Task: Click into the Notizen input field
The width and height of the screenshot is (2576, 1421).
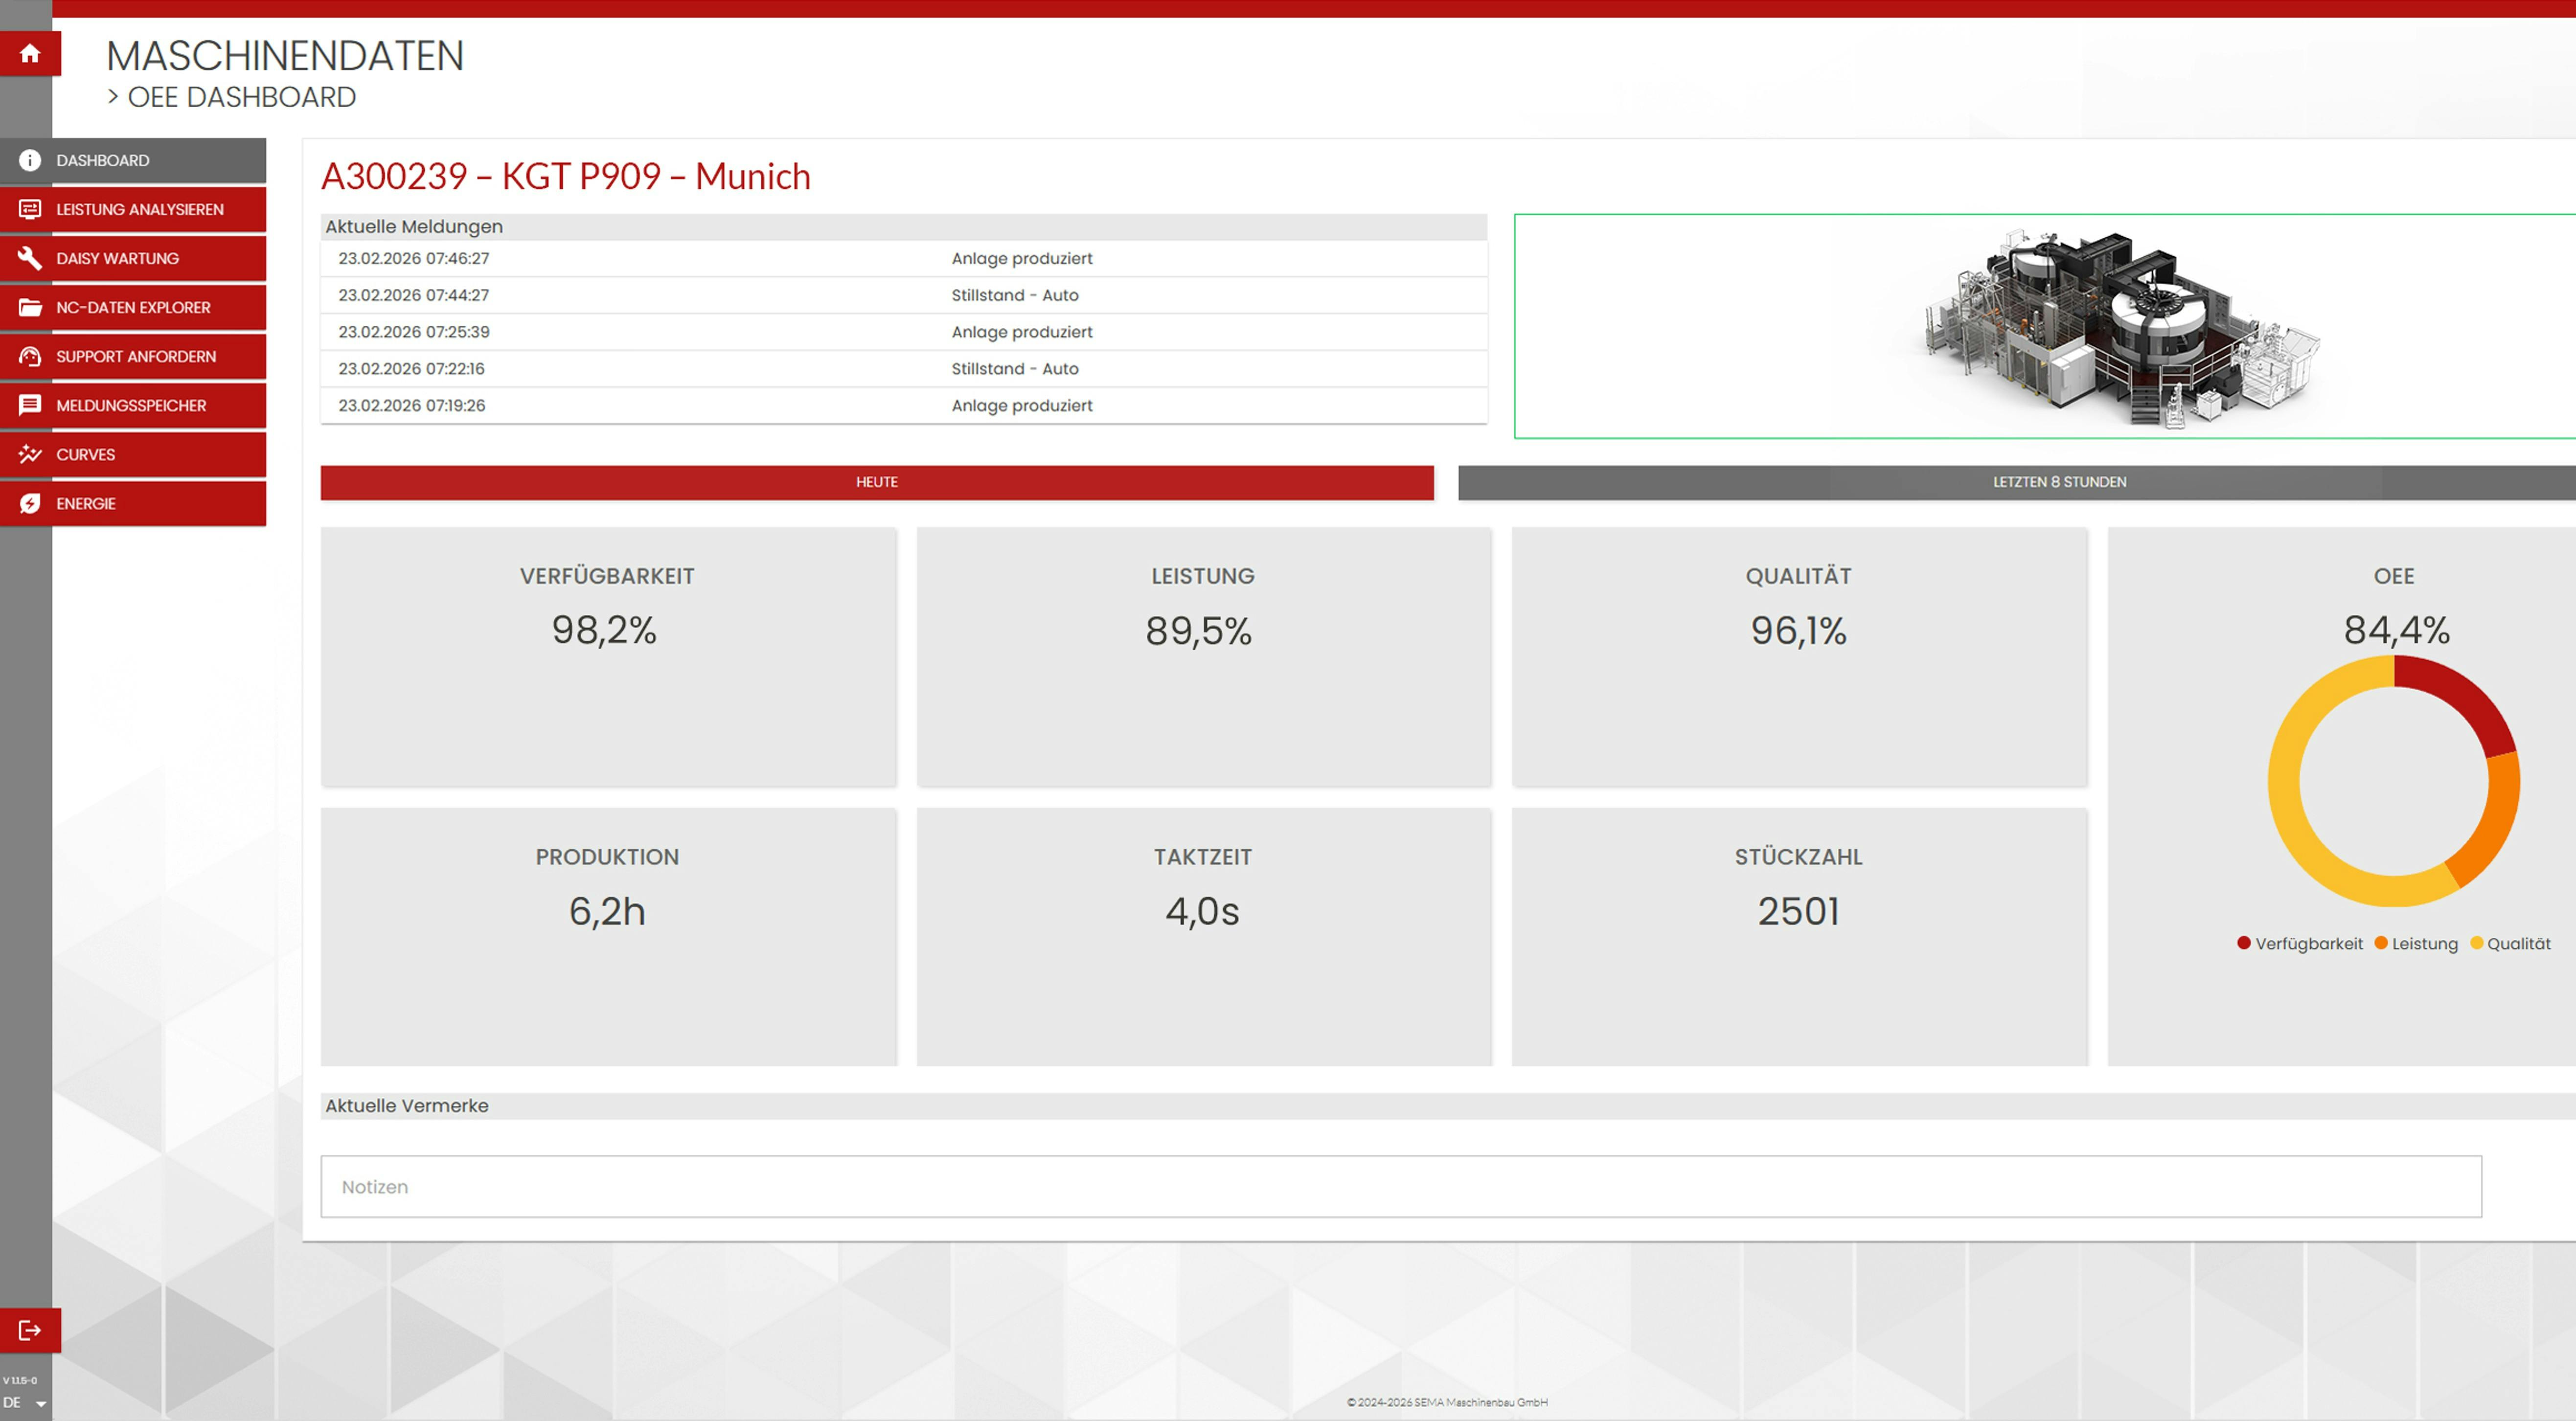Action: tap(1400, 1187)
